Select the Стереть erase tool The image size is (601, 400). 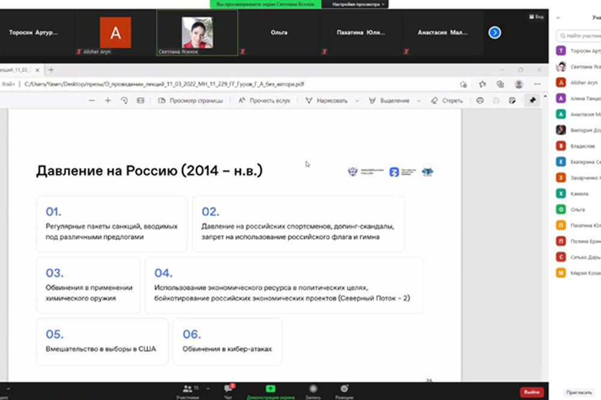pos(447,101)
